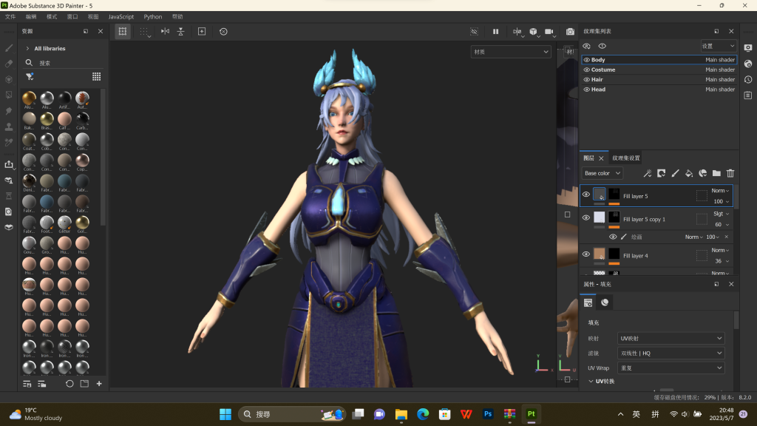Toggle visibility of Costume texture set

pos(586,70)
